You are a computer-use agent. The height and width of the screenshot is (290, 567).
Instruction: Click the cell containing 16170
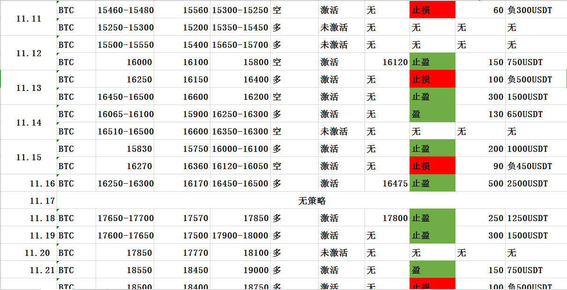coord(182,183)
